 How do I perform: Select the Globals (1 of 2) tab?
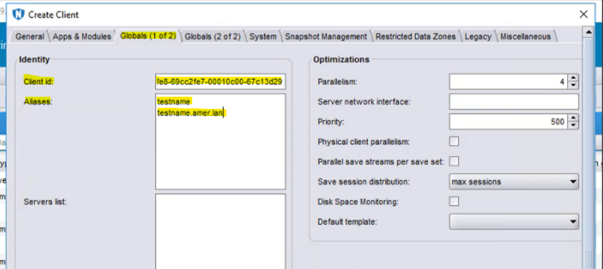148,36
